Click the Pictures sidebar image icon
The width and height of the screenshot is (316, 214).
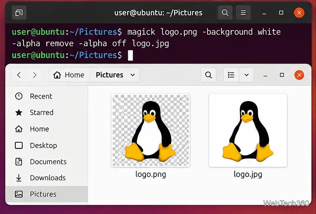[19, 194]
